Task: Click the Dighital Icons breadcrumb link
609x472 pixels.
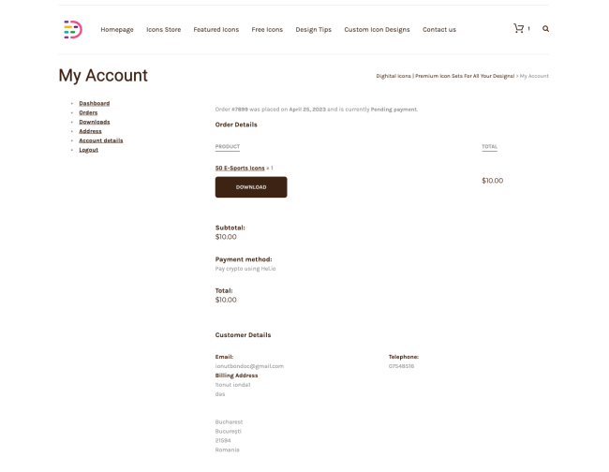Action: pos(445,75)
